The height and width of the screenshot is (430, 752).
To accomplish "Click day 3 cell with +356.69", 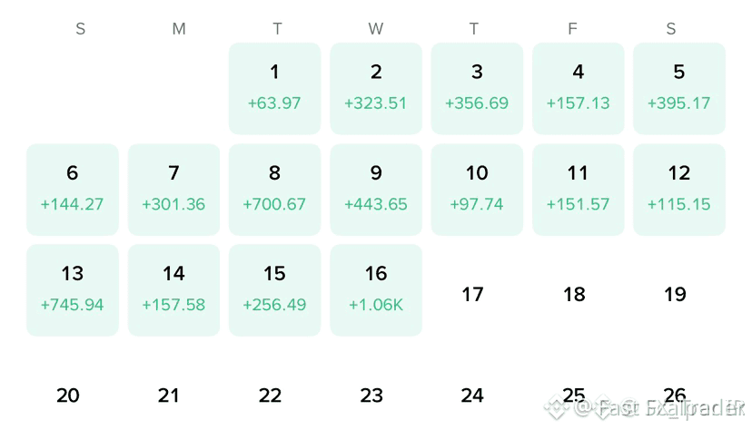I will pos(477,89).
